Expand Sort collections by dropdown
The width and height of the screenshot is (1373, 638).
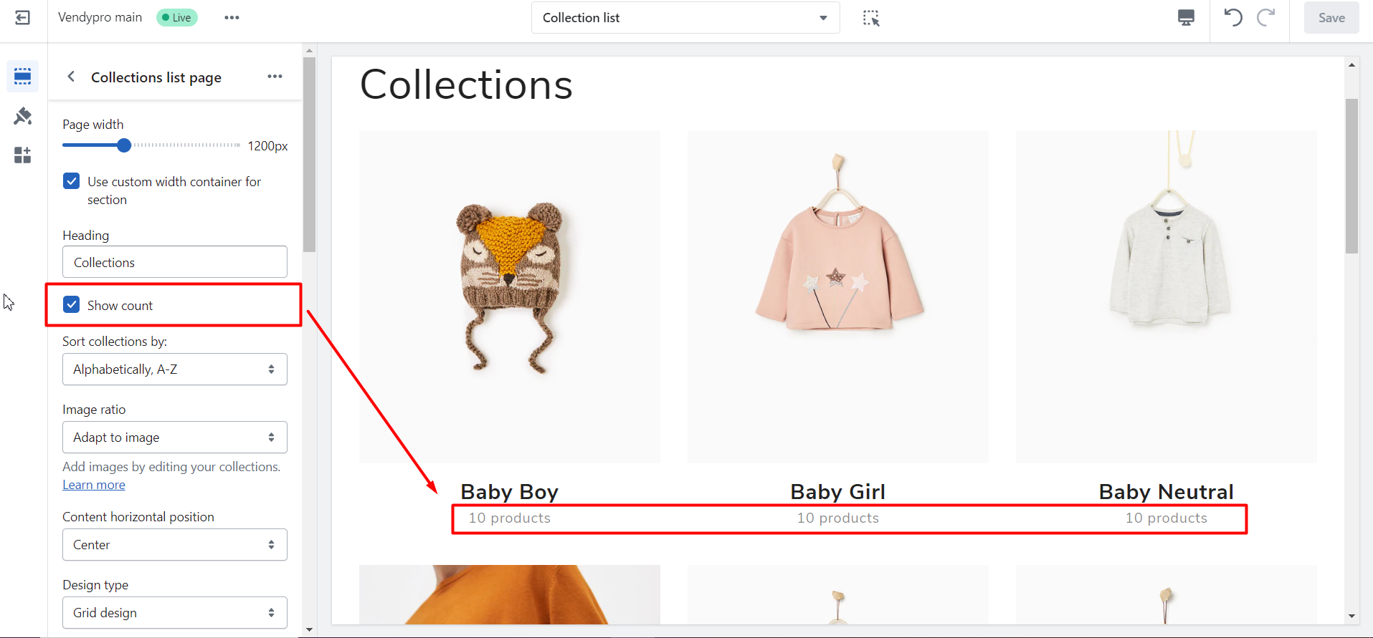coord(174,369)
